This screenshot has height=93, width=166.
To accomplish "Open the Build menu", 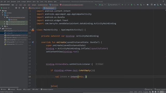I will pyautogui.click(x=34, y=2).
